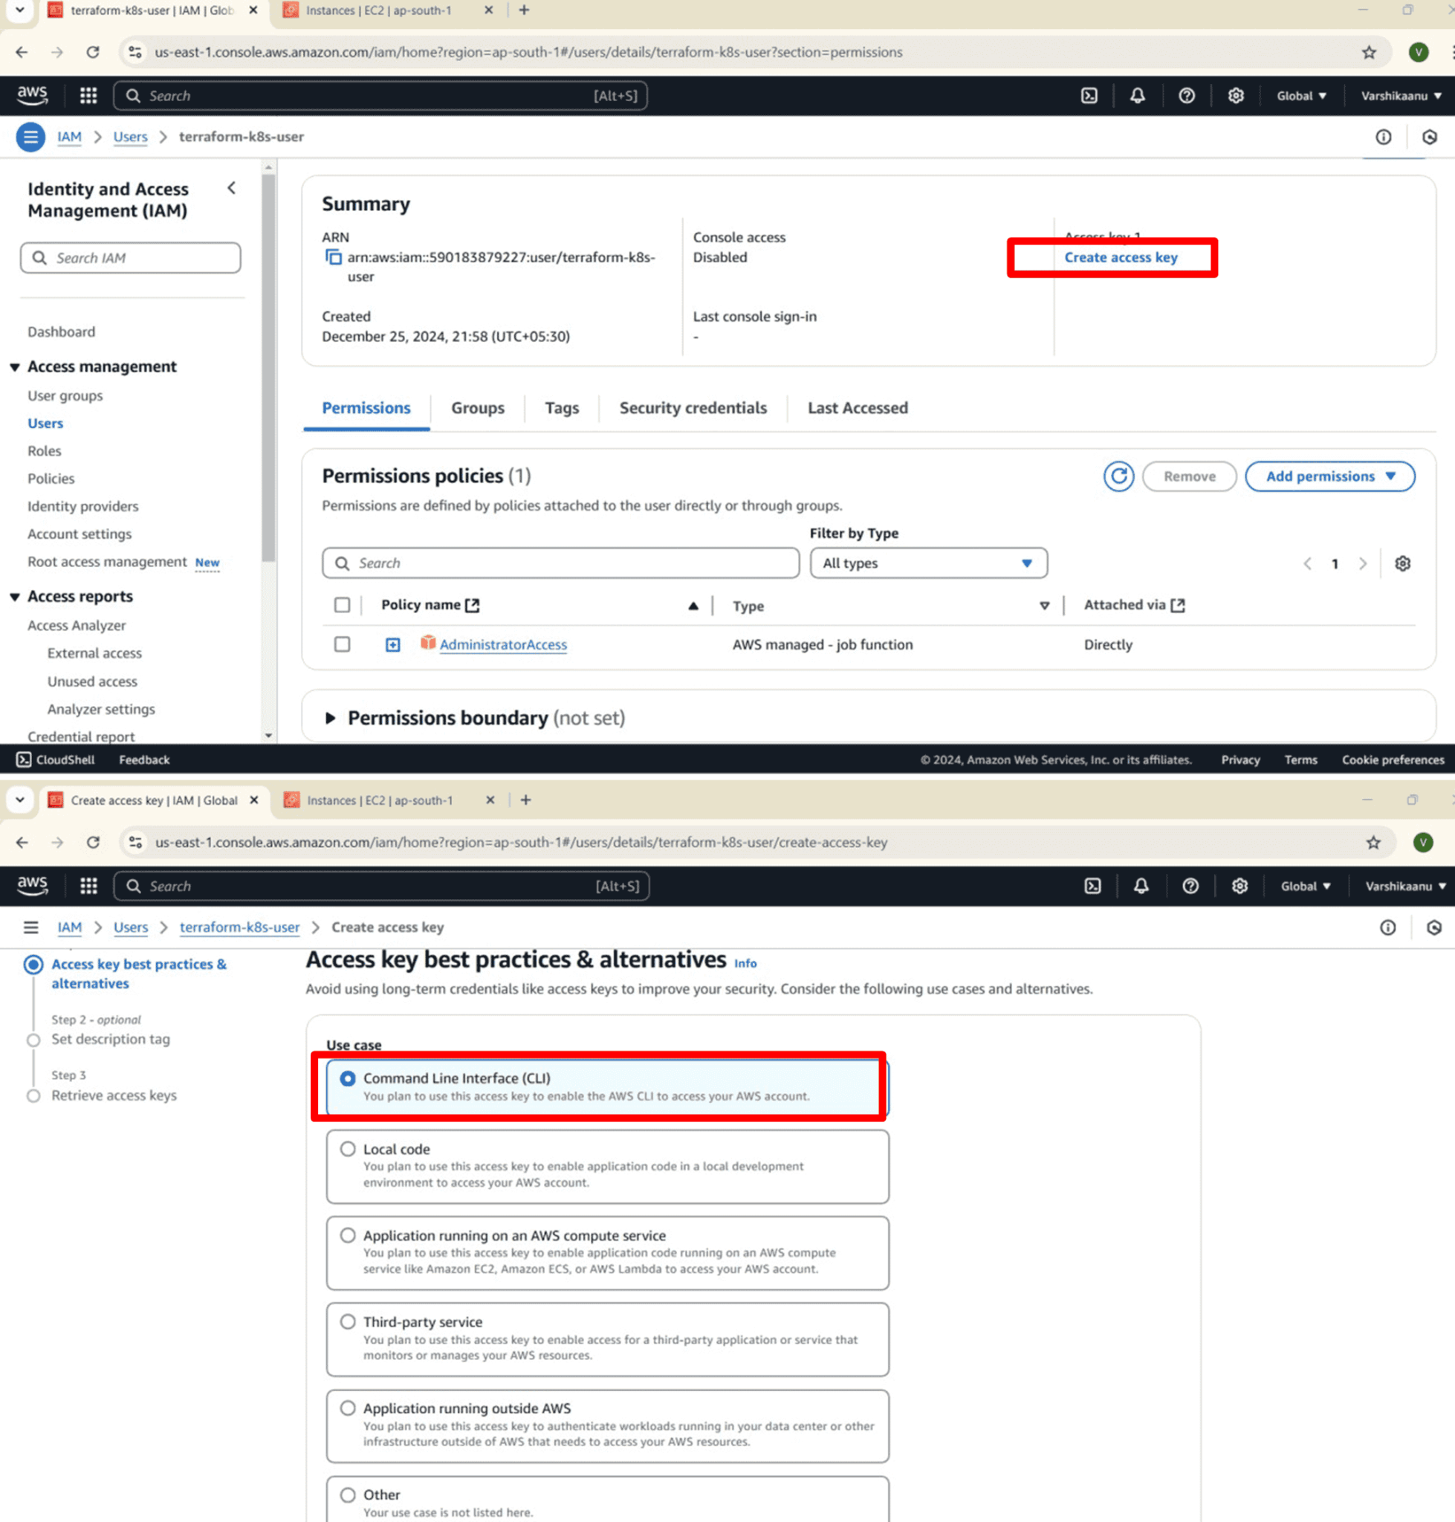Check the AdministratorAccess policy checkbox
The height and width of the screenshot is (1522, 1455).
tap(342, 644)
